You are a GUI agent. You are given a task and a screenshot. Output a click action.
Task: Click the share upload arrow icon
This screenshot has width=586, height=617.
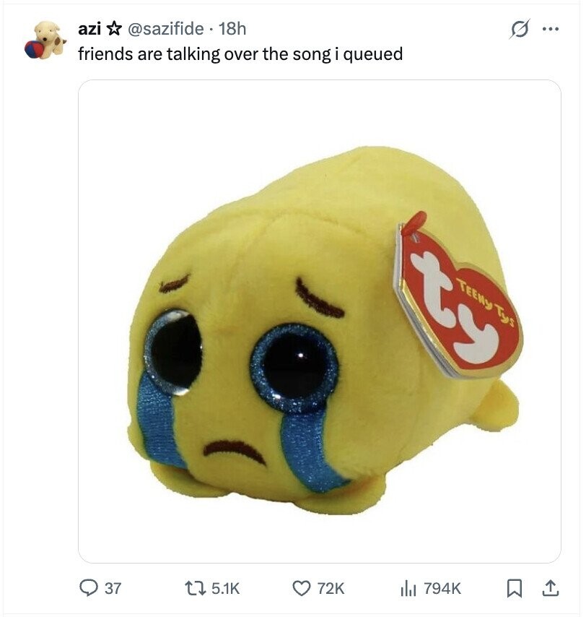click(550, 588)
